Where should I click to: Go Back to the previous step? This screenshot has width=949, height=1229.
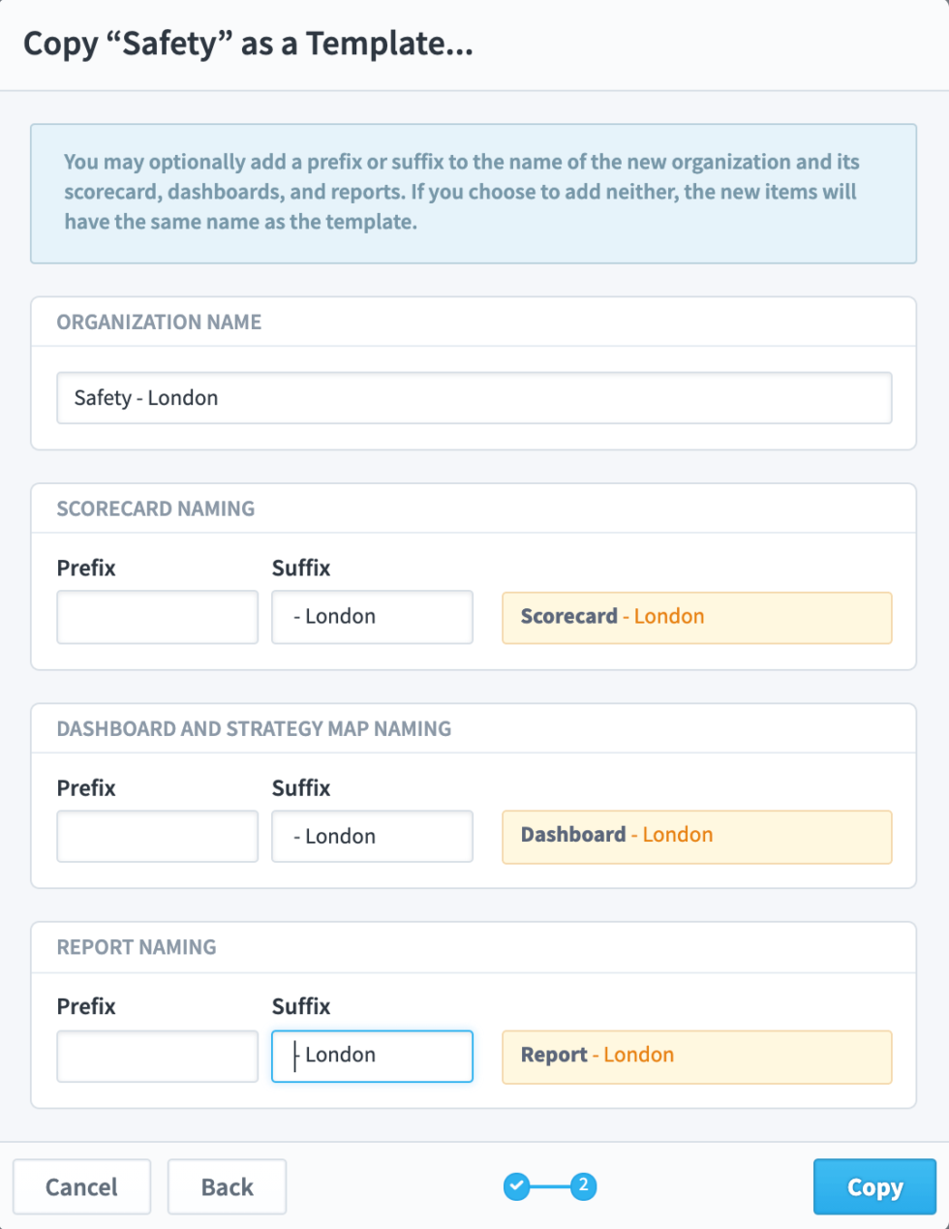[x=226, y=1186]
